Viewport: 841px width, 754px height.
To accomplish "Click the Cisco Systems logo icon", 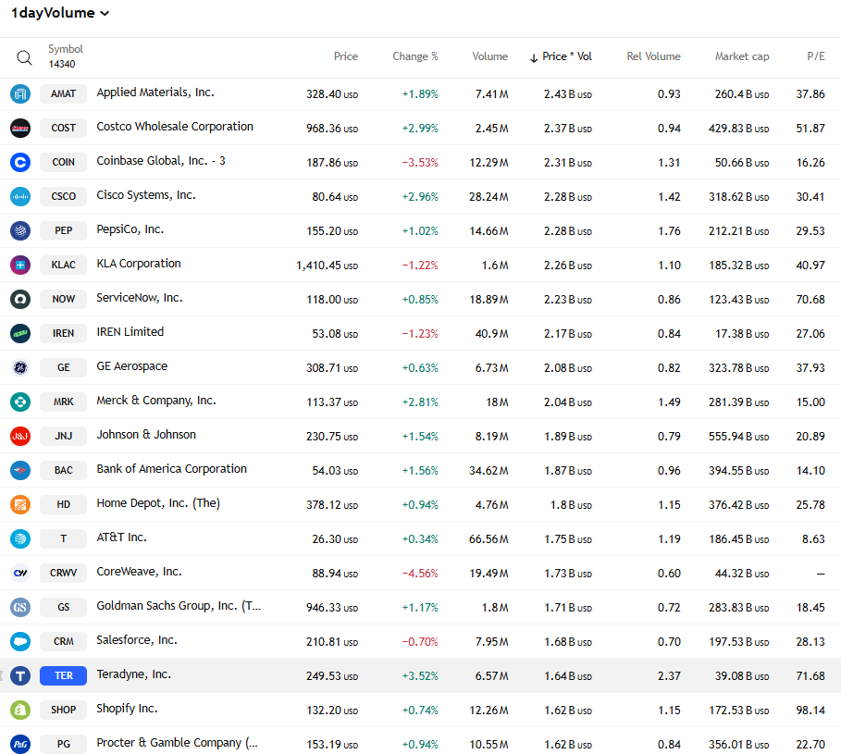I will click(20, 196).
